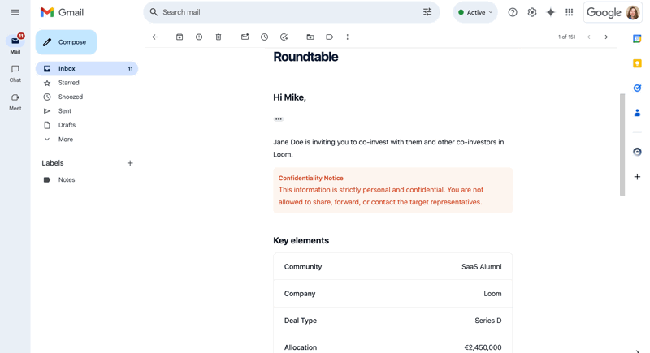Snooze this email with the clock icon
The width and height of the screenshot is (650, 353).
pos(265,37)
